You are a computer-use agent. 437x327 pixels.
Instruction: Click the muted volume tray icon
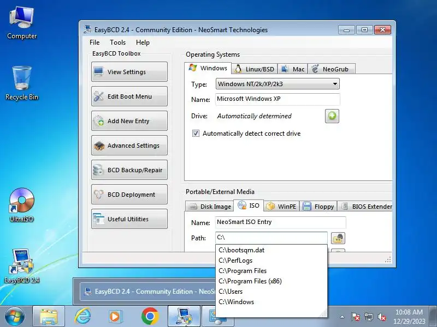381,317
